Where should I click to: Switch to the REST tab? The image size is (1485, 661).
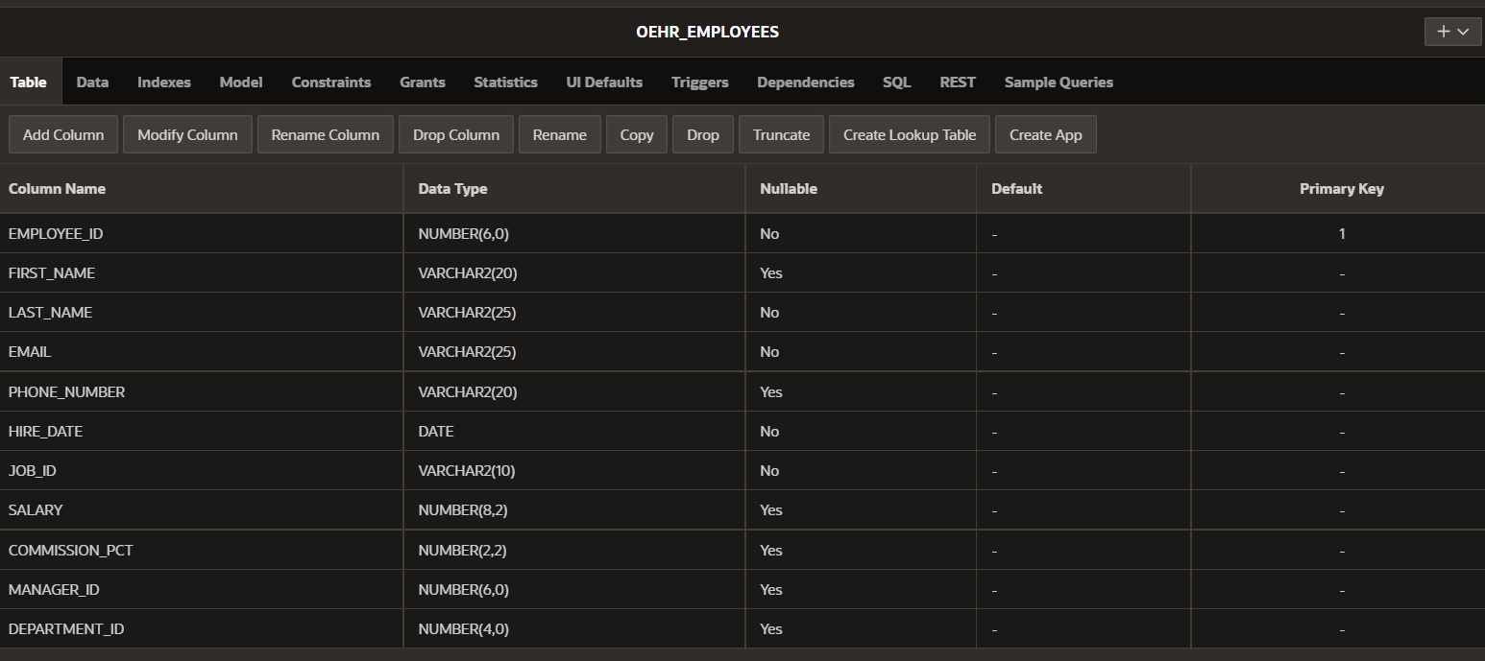tap(957, 82)
